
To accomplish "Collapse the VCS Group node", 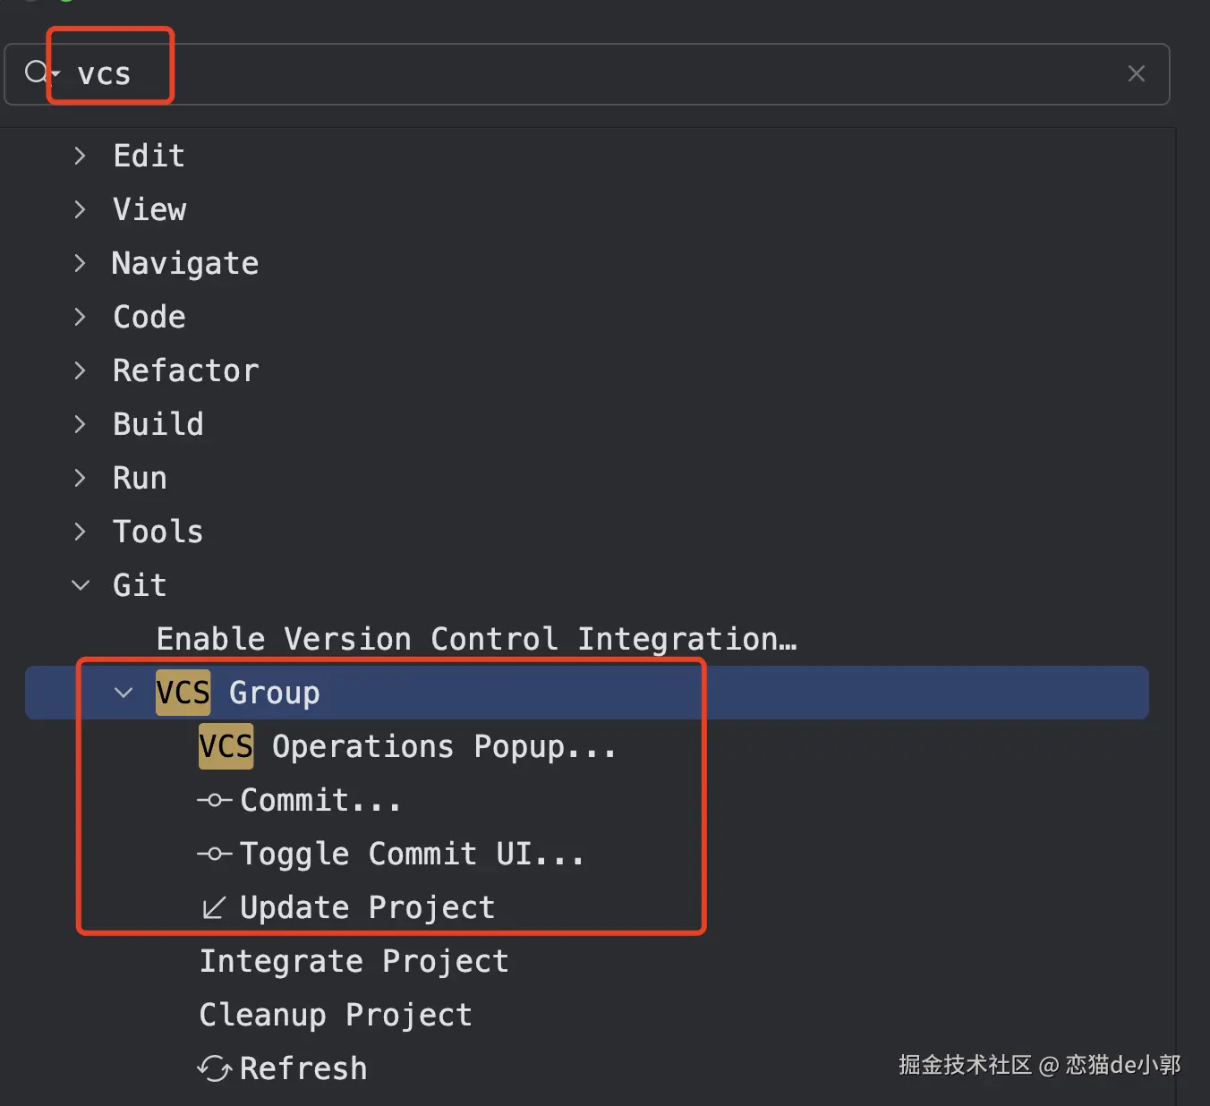I will pyautogui.click(x=124, y=693).
